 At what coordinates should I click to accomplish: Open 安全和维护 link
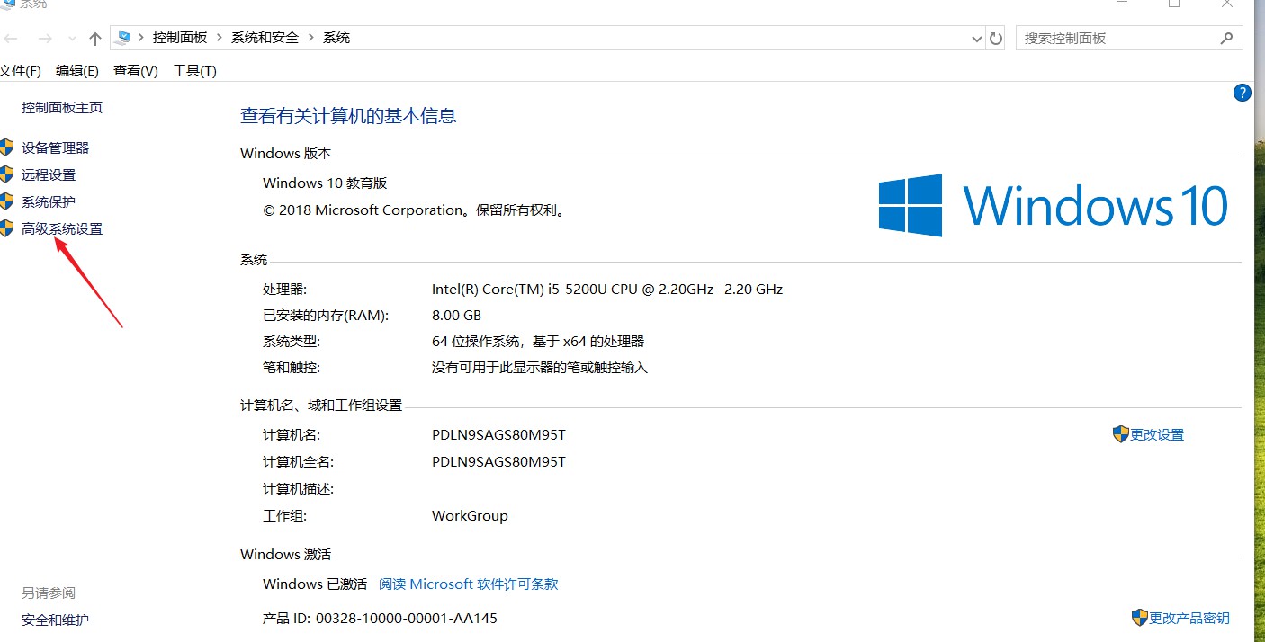coord(56,620)
